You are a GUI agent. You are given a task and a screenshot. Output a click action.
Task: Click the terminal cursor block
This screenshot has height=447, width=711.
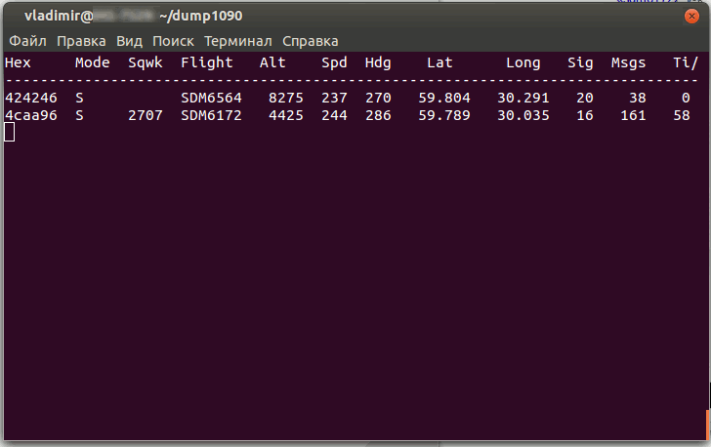pyautogui.click(x=10, y=132)
